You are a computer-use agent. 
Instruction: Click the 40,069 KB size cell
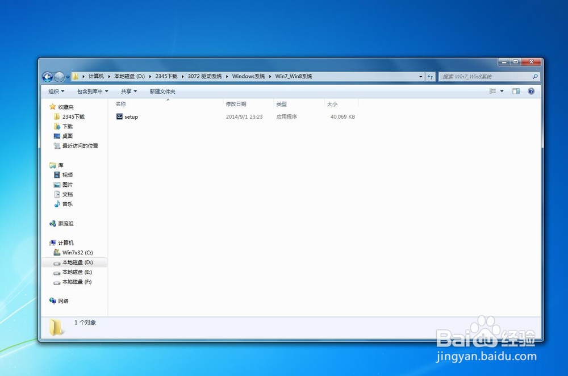pyautogui.click(x=343, y=116)
